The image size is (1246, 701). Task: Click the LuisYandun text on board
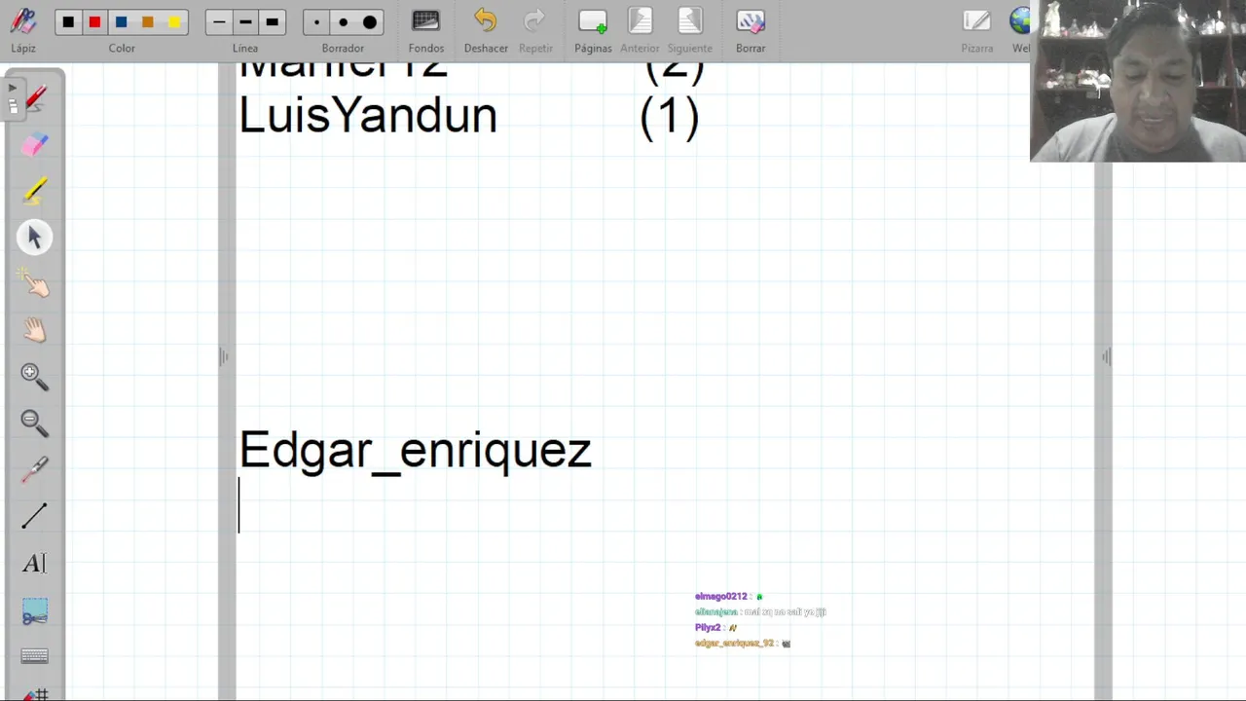tap(368, 115)
